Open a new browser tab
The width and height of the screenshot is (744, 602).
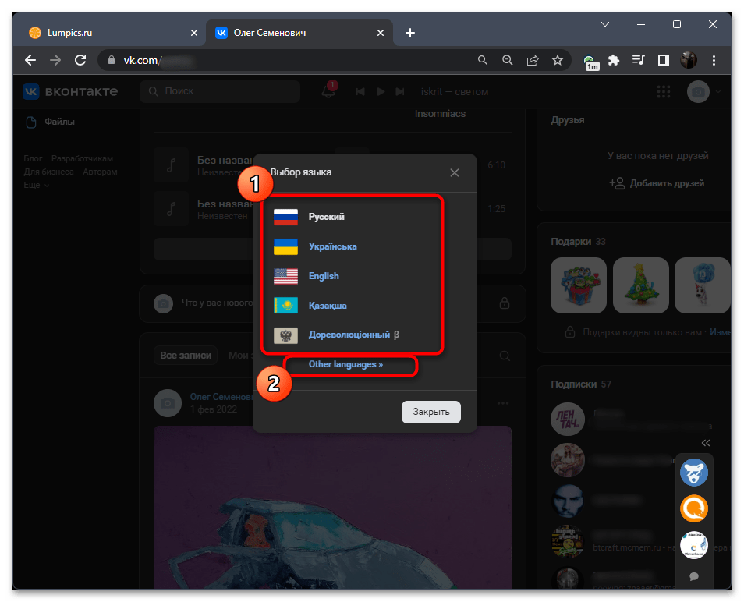pyautogui.click(x=410, y=33)
